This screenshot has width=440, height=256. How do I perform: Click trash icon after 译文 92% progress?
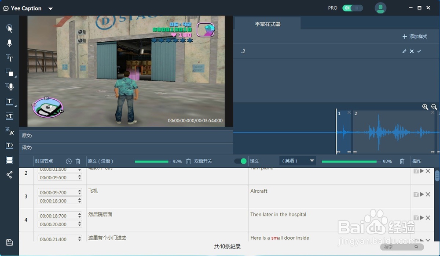(x=402, y=161)
